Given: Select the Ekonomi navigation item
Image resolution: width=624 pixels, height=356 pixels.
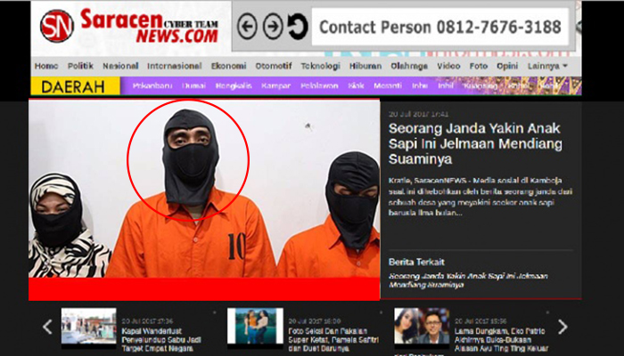Looking at the screenshot, I should tap(228, 66).
